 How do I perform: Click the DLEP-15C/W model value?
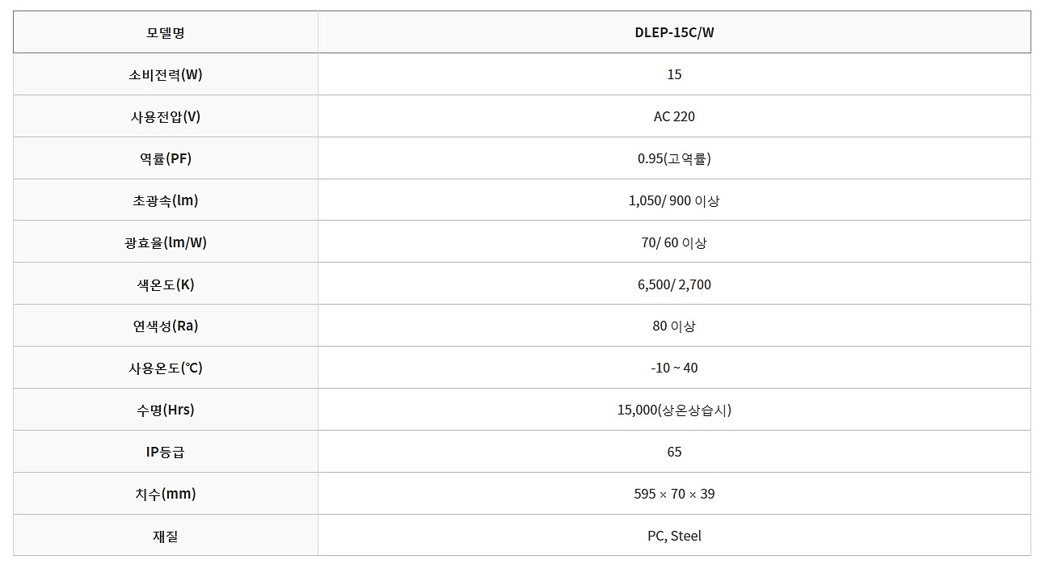pos(674,32)
